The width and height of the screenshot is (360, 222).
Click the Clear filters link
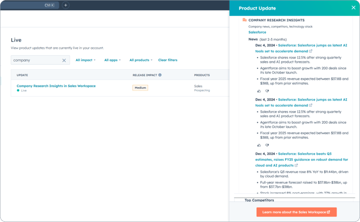click(x=167, y=60)
